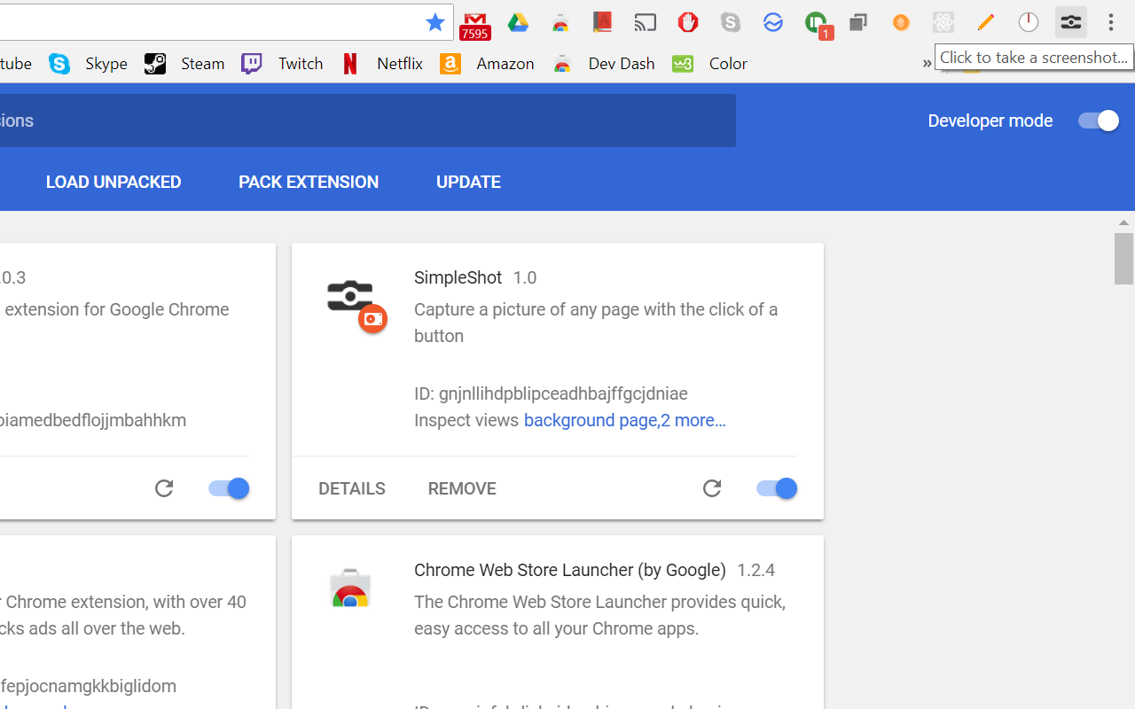Disable the SimpleShot extension toggle
Screen dimensions: 1135x709
pyautogui.click(x=777, y=488)
